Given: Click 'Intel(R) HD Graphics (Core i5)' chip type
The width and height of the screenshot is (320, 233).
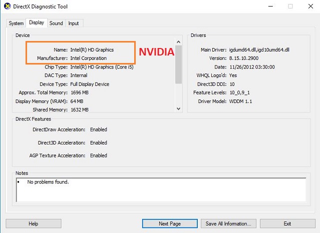Looking at the screenshot, I should (x=102, y=67).
